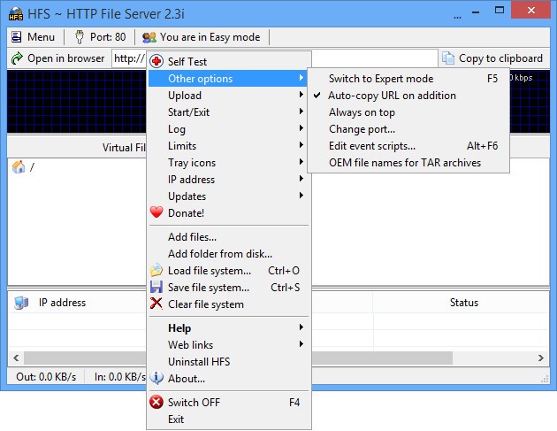Click the Port: 80 toolbar button

[x=100, y=37]
